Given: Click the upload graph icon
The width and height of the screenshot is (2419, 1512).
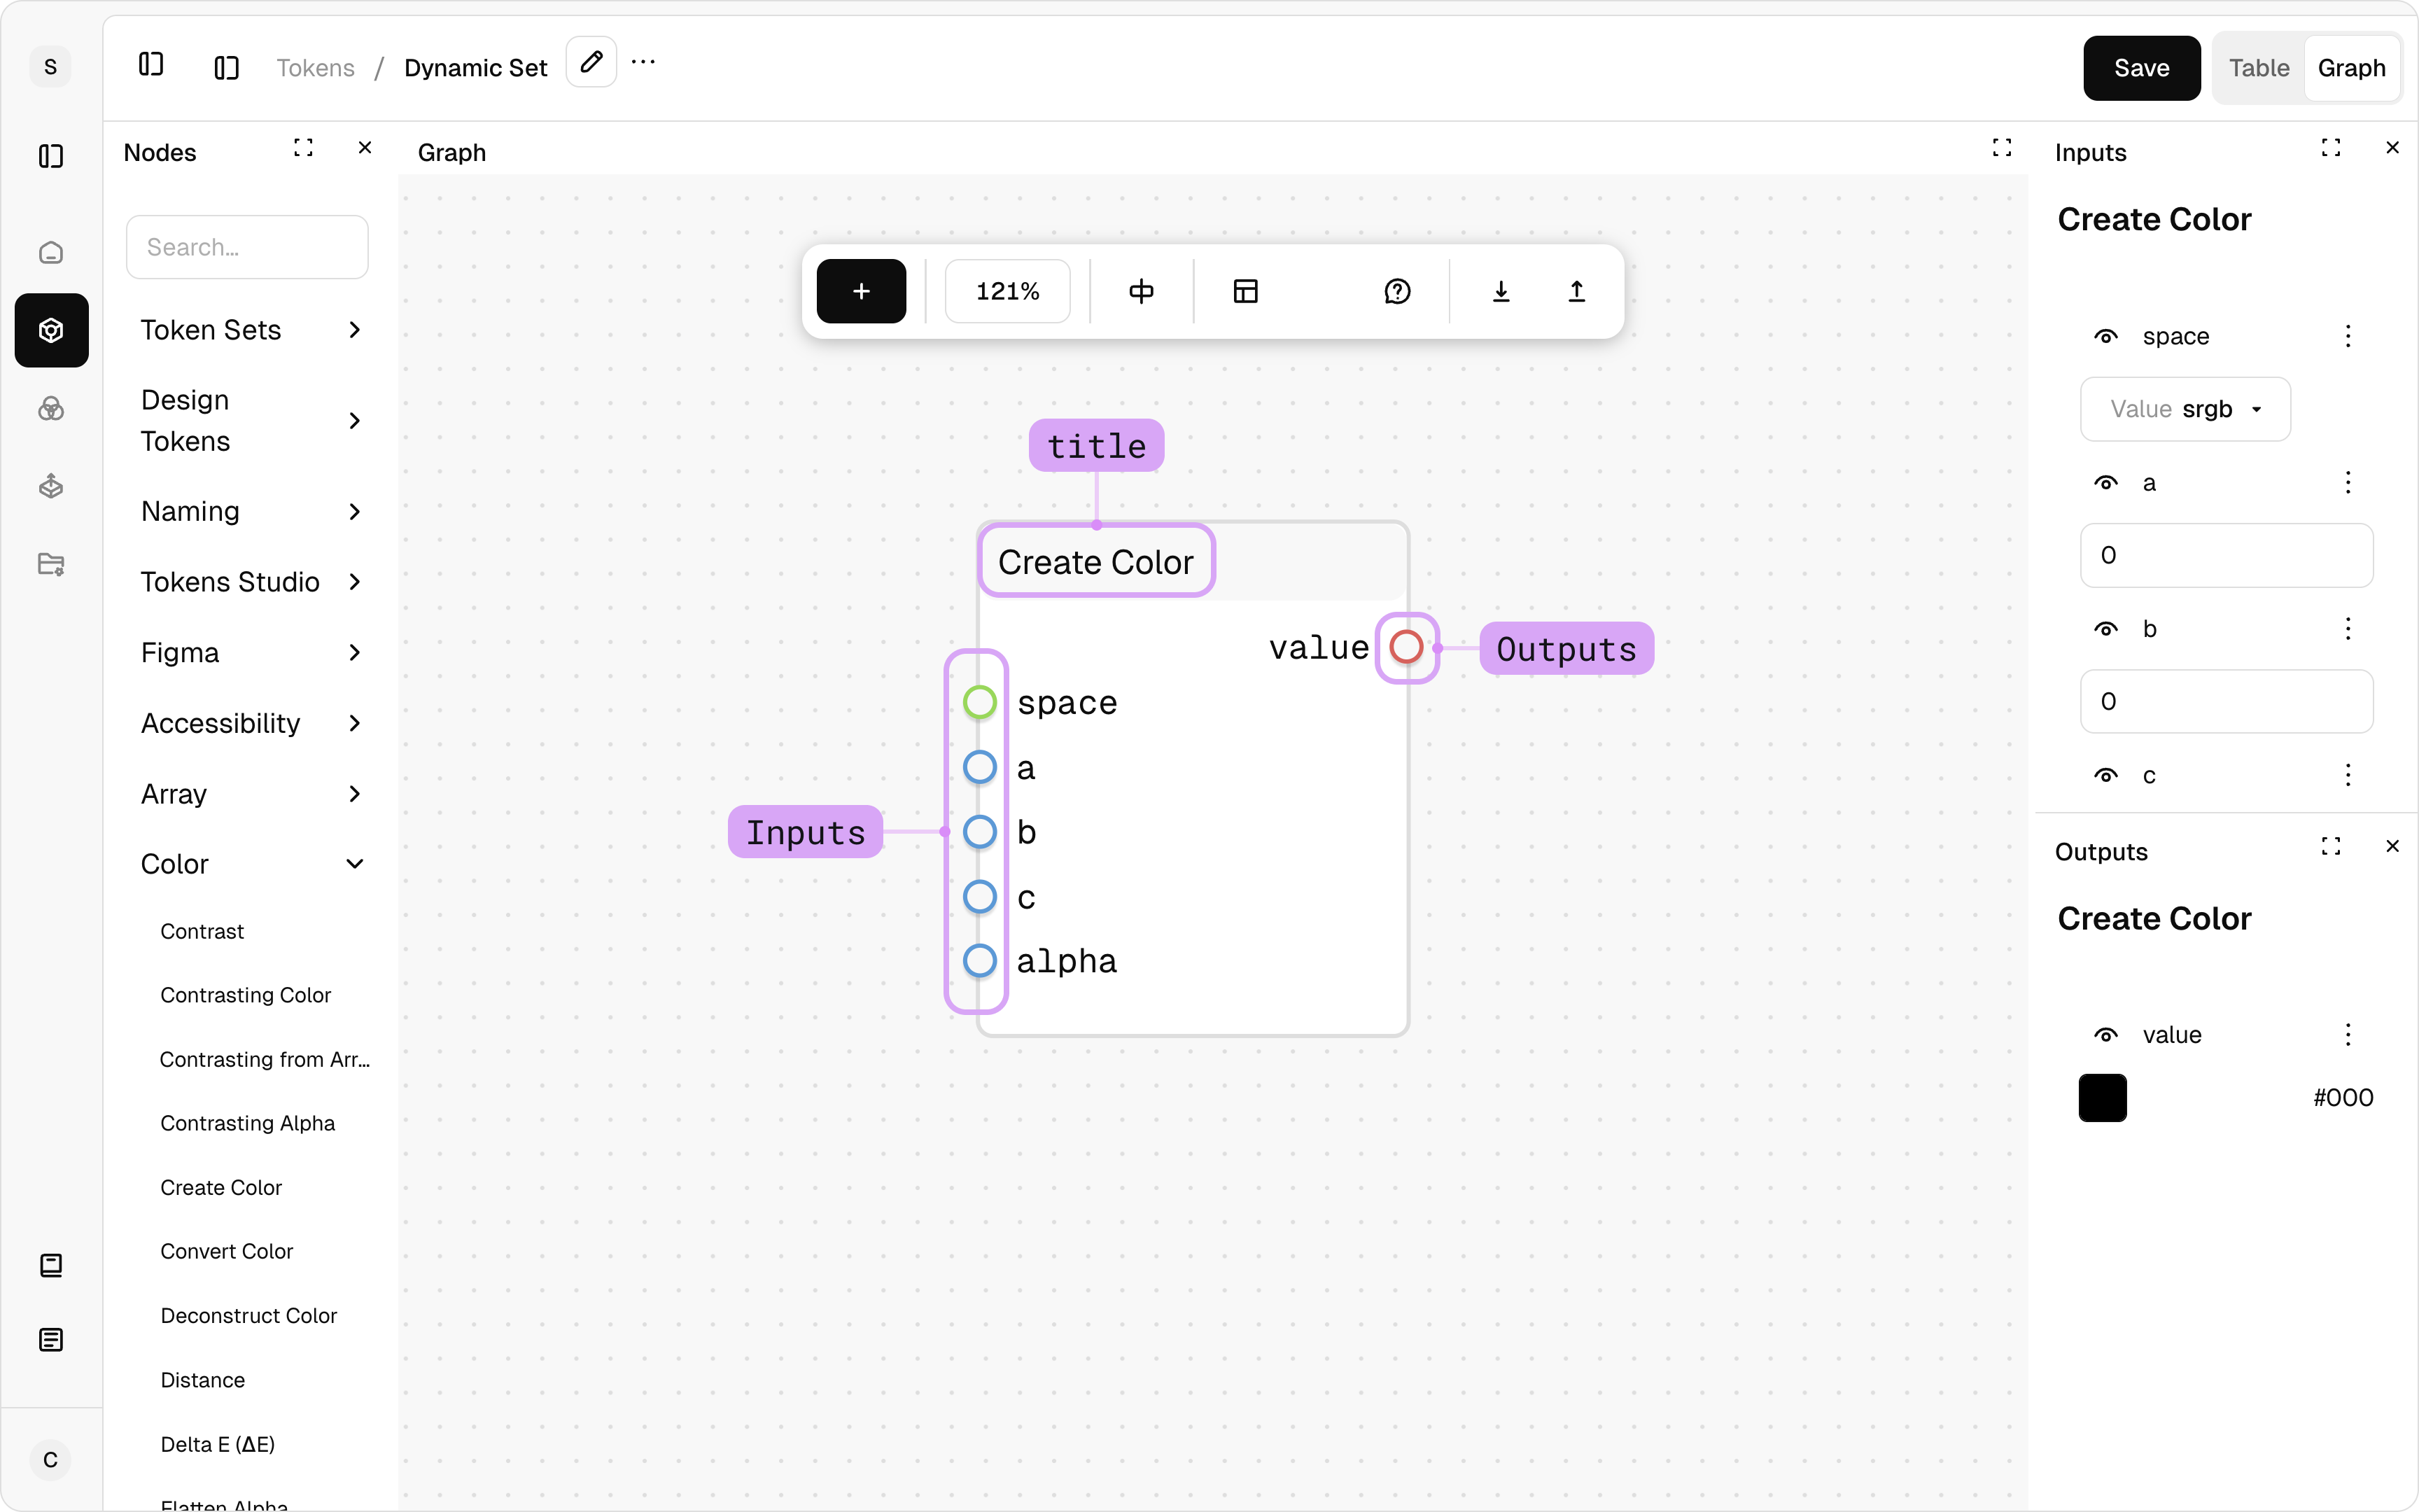Looking at the screenshot, I should 1576,291.
